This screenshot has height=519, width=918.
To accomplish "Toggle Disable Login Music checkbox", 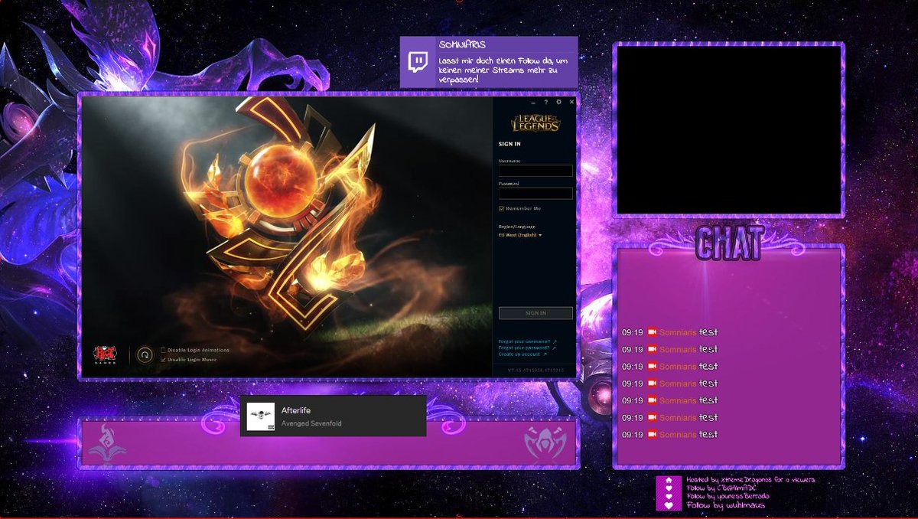I will (x=163, y=358).
